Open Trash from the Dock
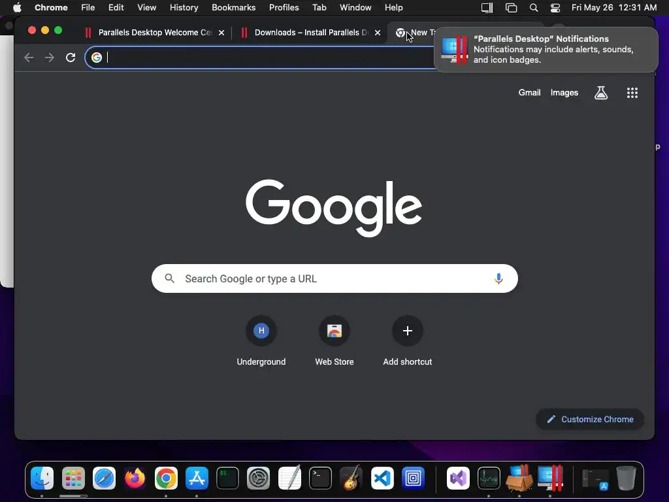The image size is (669, 502). 625,478
